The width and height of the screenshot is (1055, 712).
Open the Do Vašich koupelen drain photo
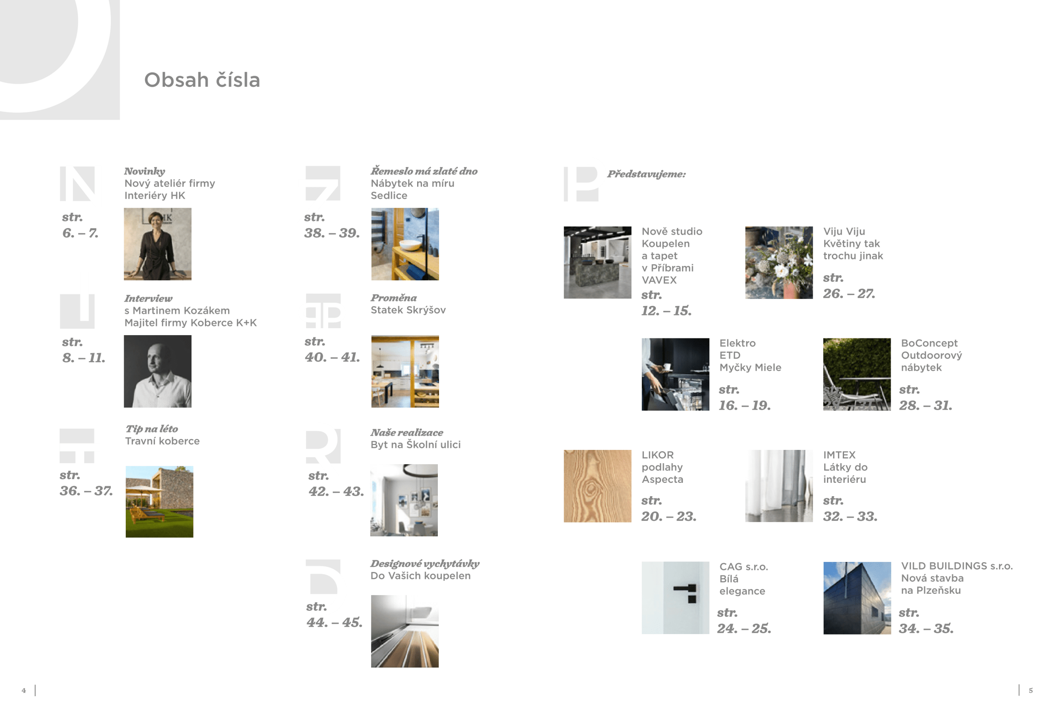click(405, 631)
